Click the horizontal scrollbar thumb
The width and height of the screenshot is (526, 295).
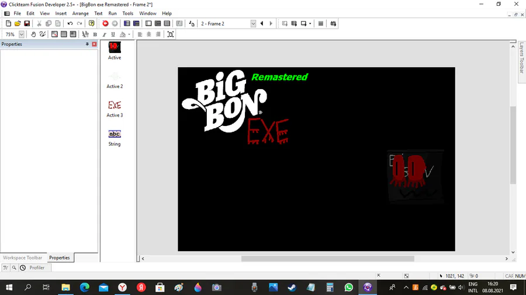click(x=328, y=258)
